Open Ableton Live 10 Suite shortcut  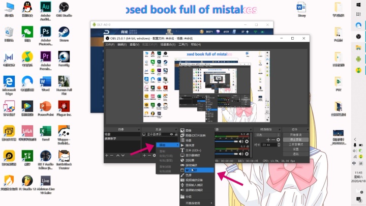click(46, 185)
